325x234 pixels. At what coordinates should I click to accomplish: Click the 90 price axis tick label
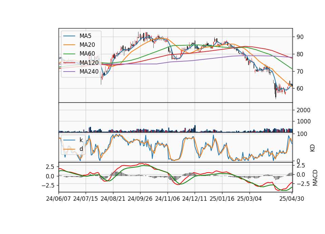(x=300, y=37)
